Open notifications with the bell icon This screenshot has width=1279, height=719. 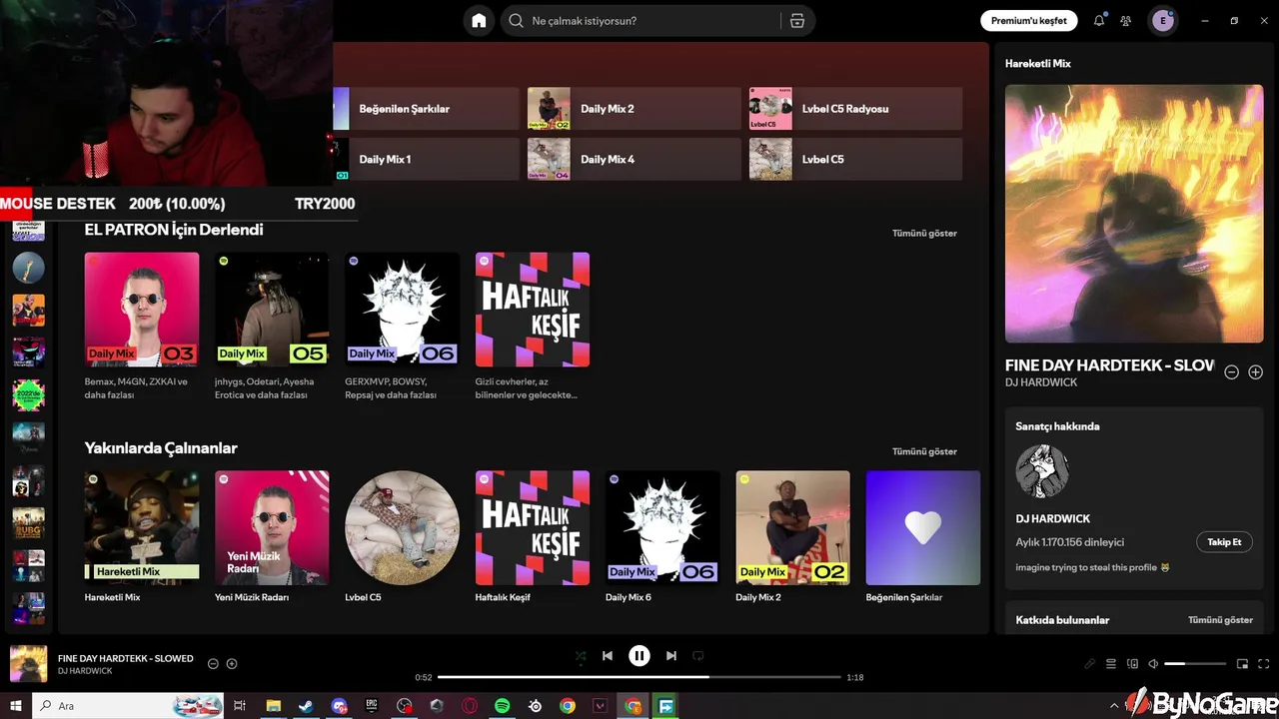(x=1099, y=21)
